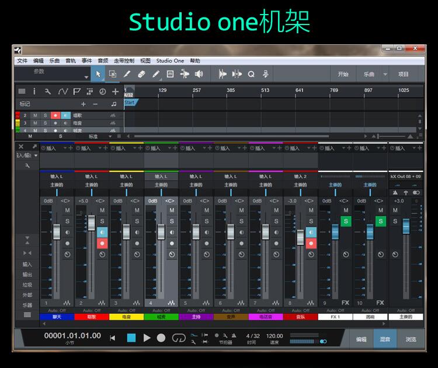
Task: Open mixer input/output dropdown
Action: 27,155
